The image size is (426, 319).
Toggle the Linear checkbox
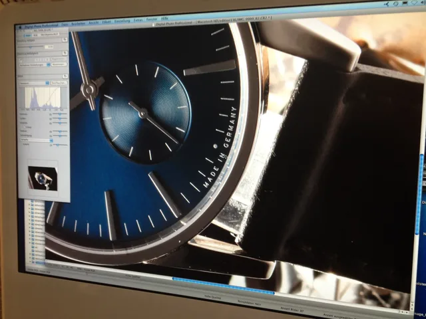(x=24, y=127)
